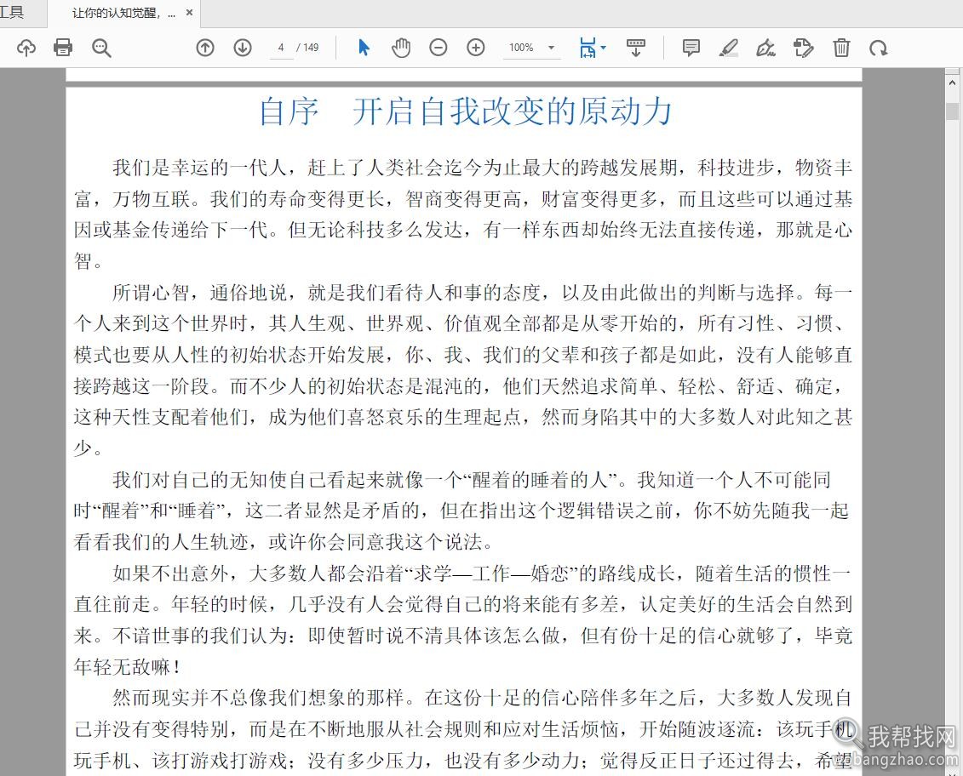Viewport: 963px width, 776px height.
Task: Print the document with the printer icon
Action: (x=63, y=48)
